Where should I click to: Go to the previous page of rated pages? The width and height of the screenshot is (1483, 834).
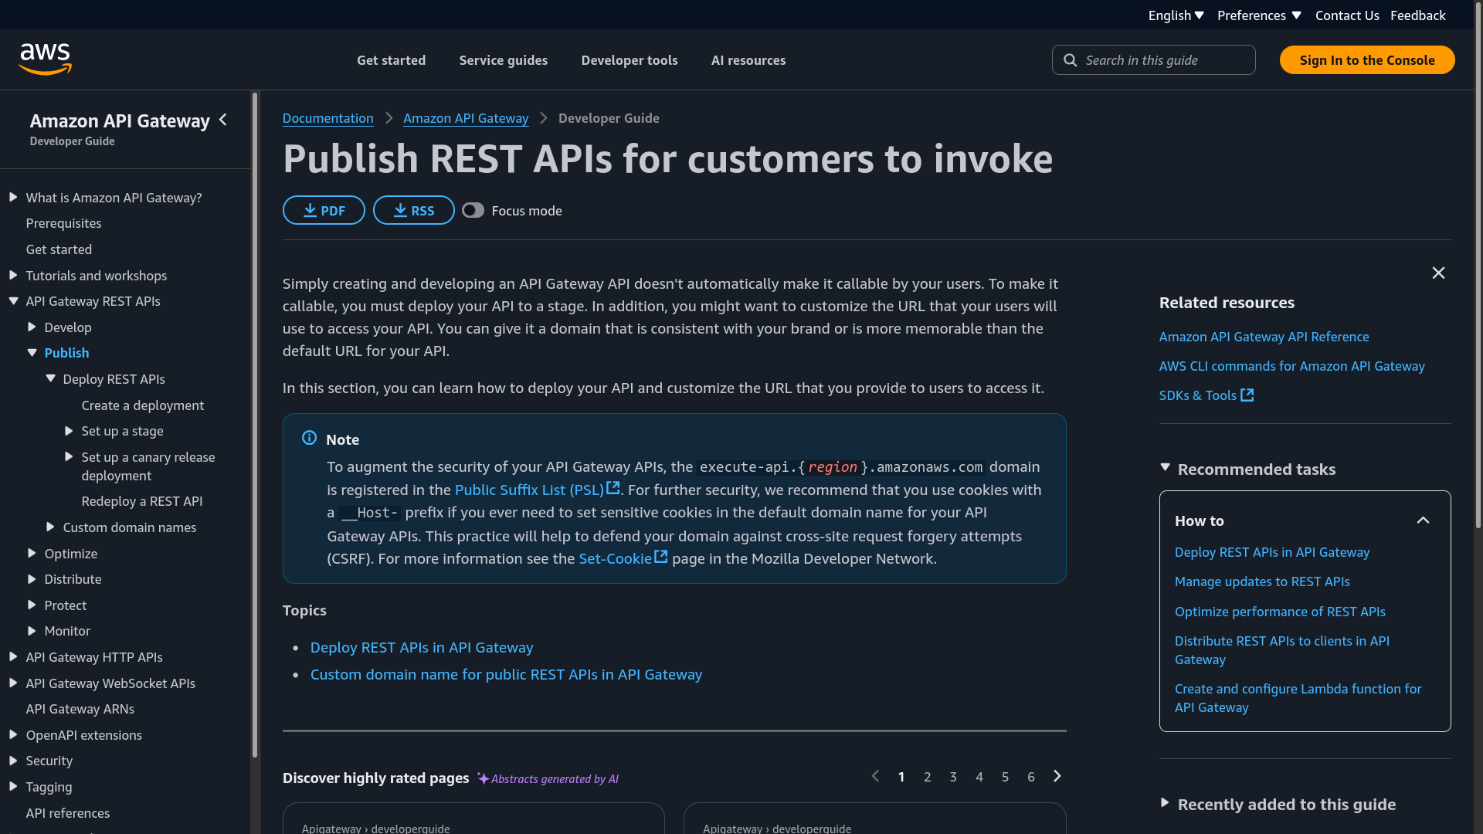(x=875, y=777)
